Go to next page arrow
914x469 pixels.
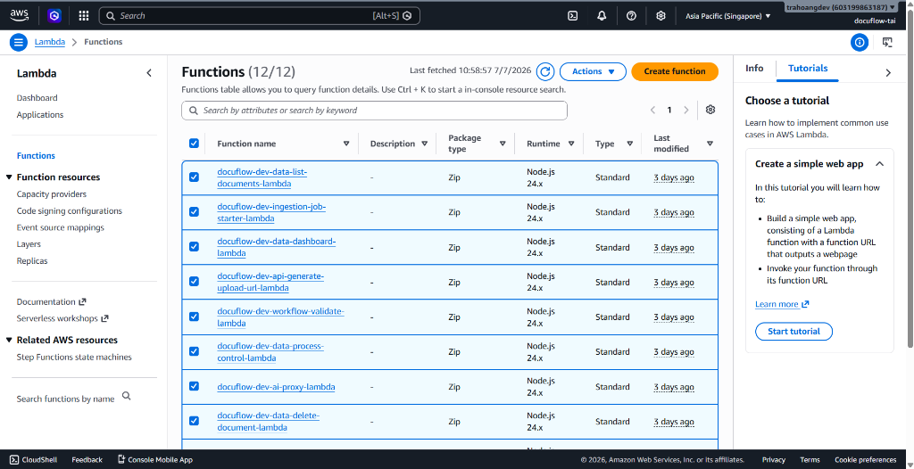click(686, 110)
